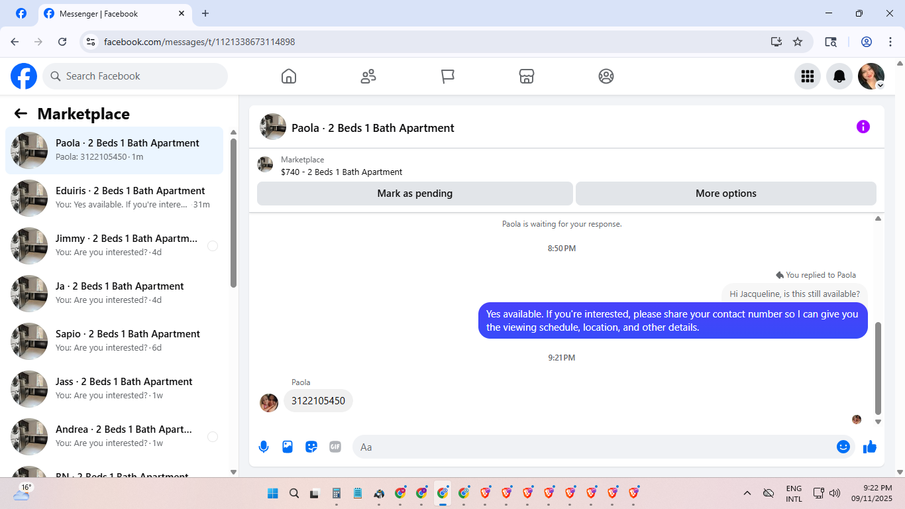
Task: Open the Sapio conversation
Action: click(114, 341)
